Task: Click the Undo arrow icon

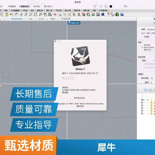Action: tap(12, 14)
